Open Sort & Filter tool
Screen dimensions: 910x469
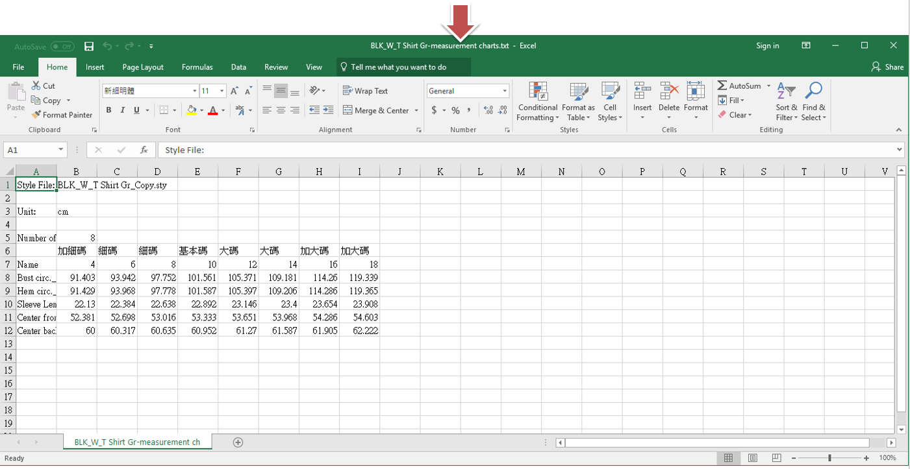786,101
